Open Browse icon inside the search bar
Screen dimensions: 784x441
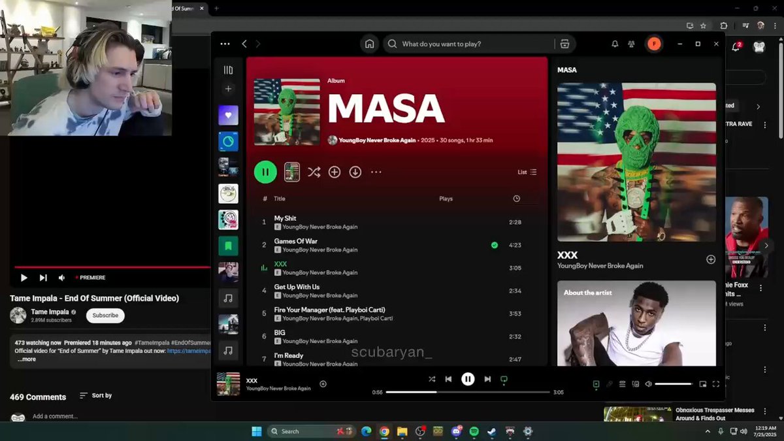point(564,44)
